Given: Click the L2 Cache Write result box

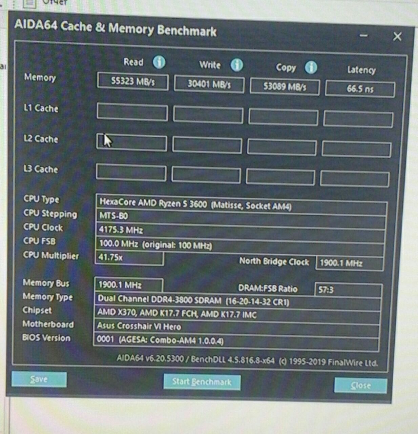Looking at the screenshot, I should click(207, 145).
